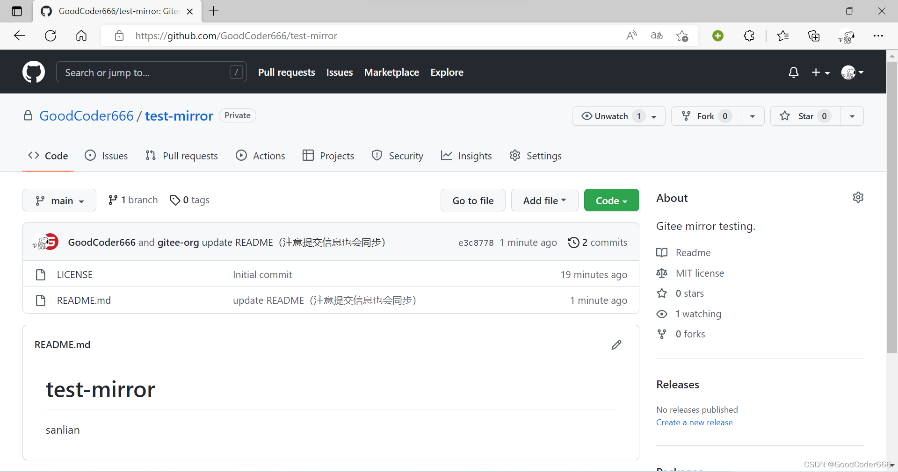Fork the repository

(x=706, y=116)
